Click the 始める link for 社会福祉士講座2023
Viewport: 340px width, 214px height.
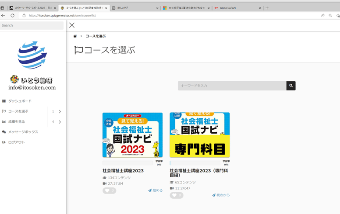(x=156, y=190)
